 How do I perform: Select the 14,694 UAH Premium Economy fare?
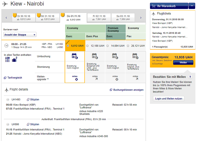pos(108,46)
